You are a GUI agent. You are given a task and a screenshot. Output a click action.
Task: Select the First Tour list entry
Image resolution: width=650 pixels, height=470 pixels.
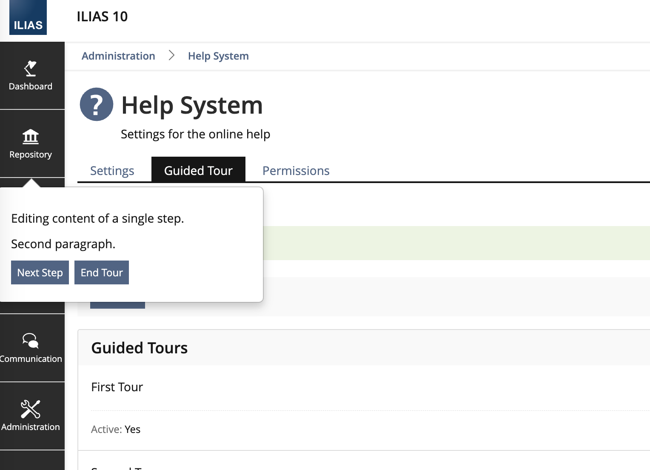coord(117,387)
